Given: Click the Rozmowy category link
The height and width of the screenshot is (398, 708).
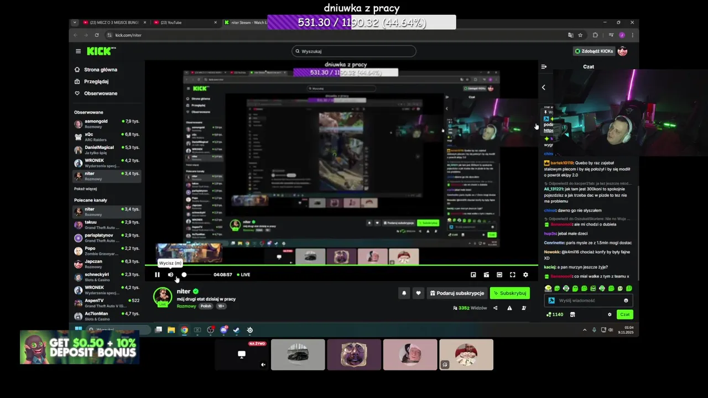Looking at the screenshot, I should coord(186,306).
